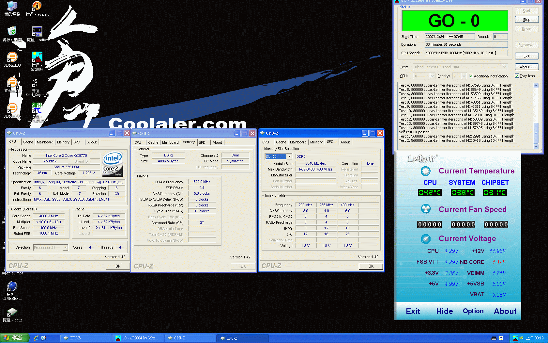Click the DRAM Frequency value 500.0 MHz
The image size is (548, 343).
tap(202, 182)
